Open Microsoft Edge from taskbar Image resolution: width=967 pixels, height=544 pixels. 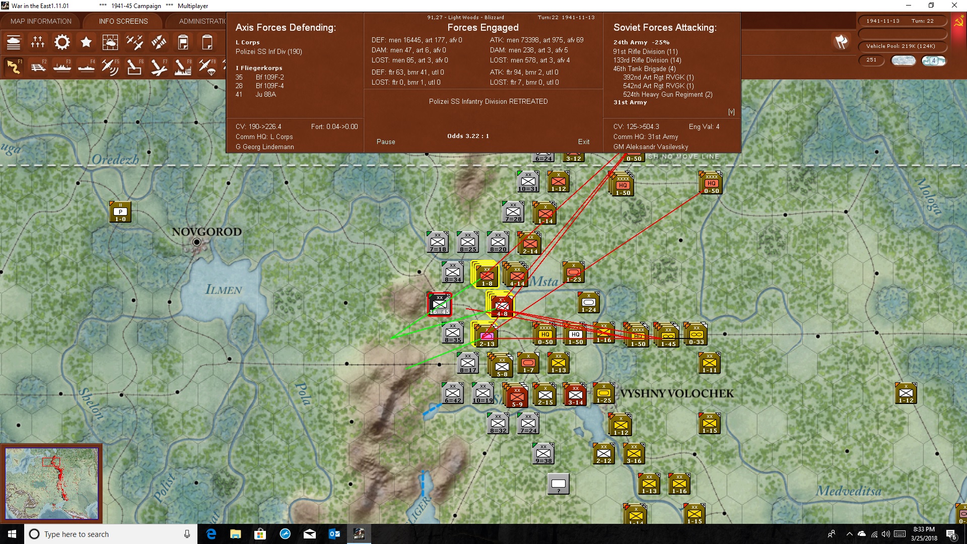tap(211, 534)
